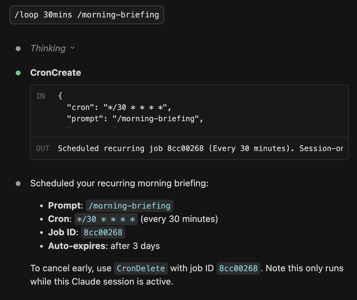Click the 8cc00268 chip in cancel instructions
The image size is (357, 300).
(x=238, y=268)
